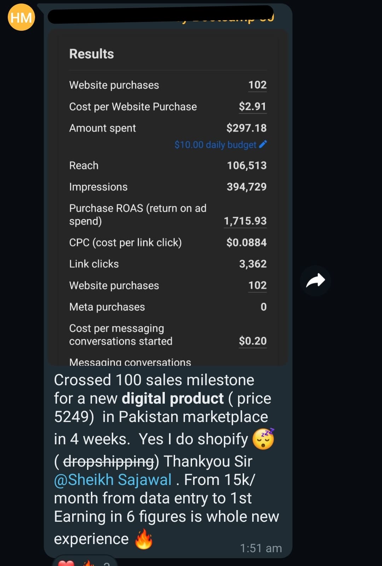Tap the forward arrow beside the message

(315, 280)
